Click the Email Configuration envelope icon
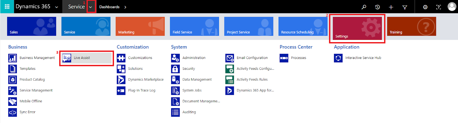The width and height of the screenshot is (458, 123). pos(230,58)
